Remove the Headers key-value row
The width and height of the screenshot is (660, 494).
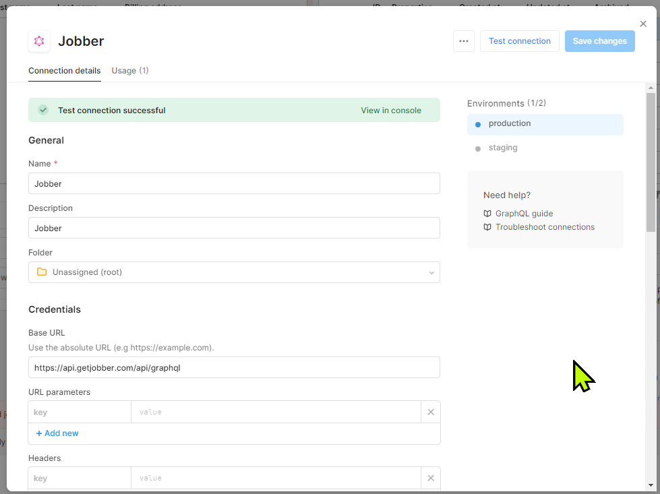pos(431,478)
